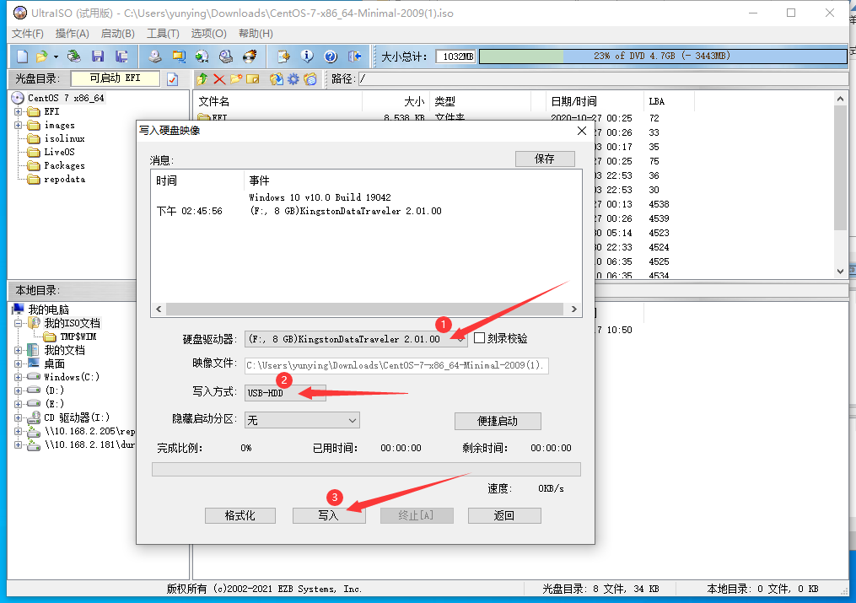Click the Extract files icon in disc toolbar
Image resolution: width=856 pixels, height=603 pixels.
coord(277,79)
